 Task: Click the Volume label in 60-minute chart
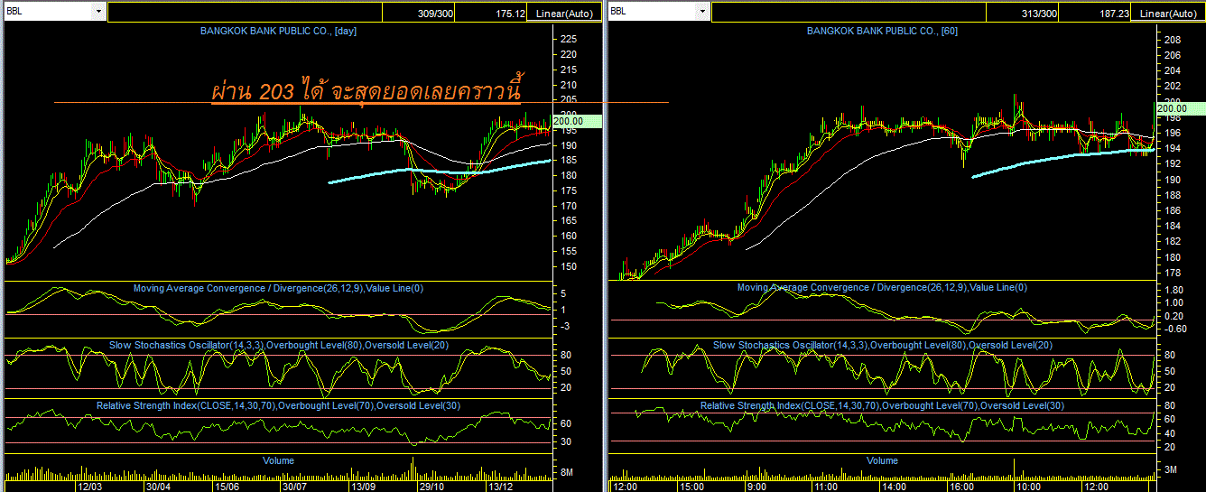882,460
